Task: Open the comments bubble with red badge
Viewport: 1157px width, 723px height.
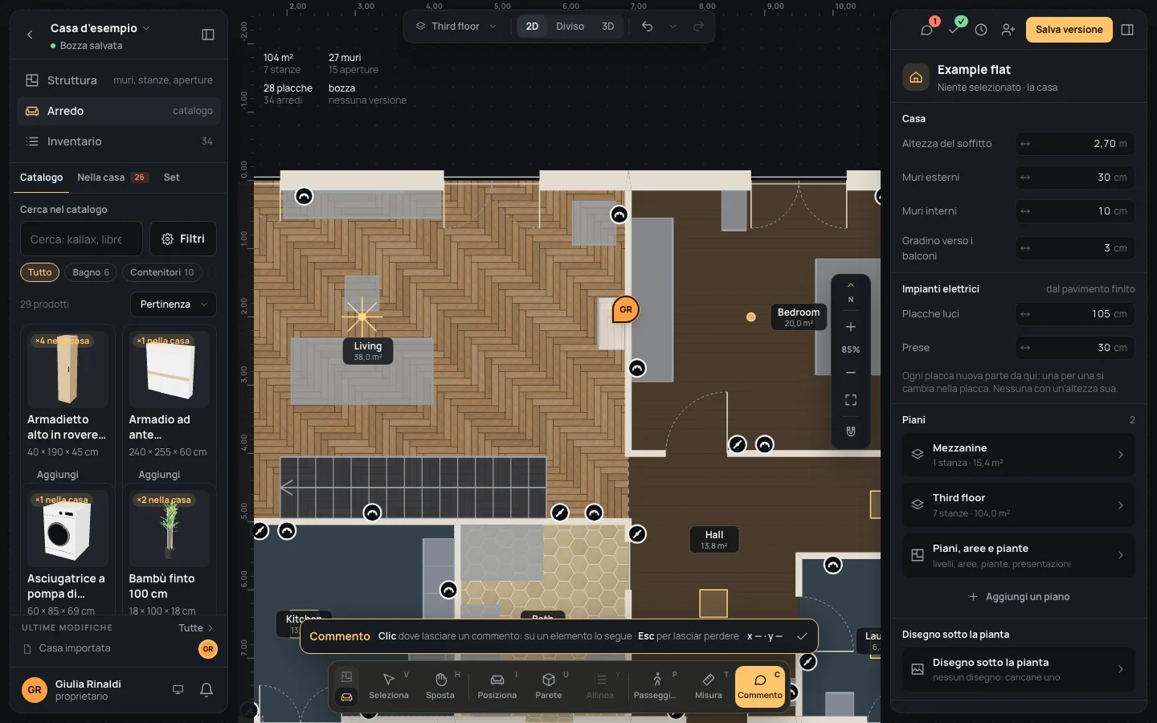Action: pos(927,30)
